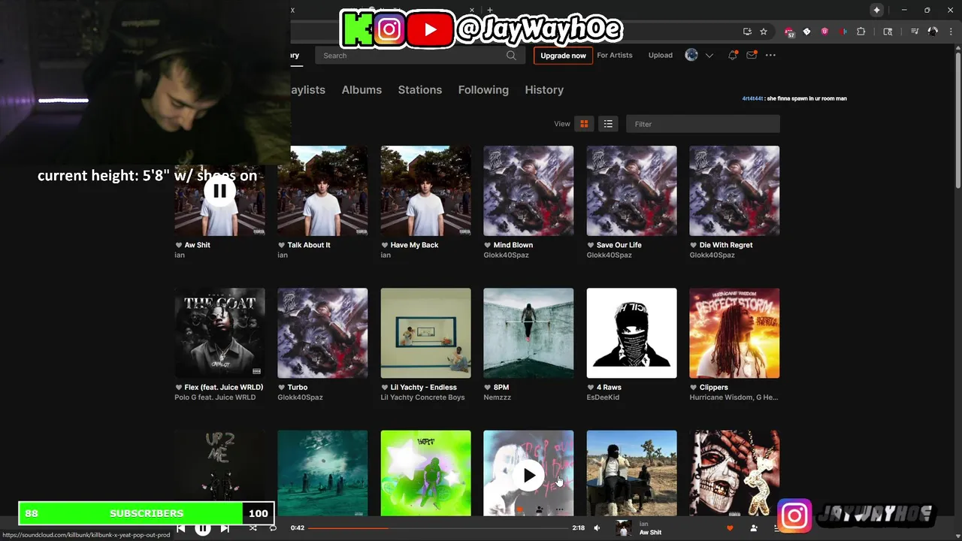Select grid view for likes

click(584, 124)
